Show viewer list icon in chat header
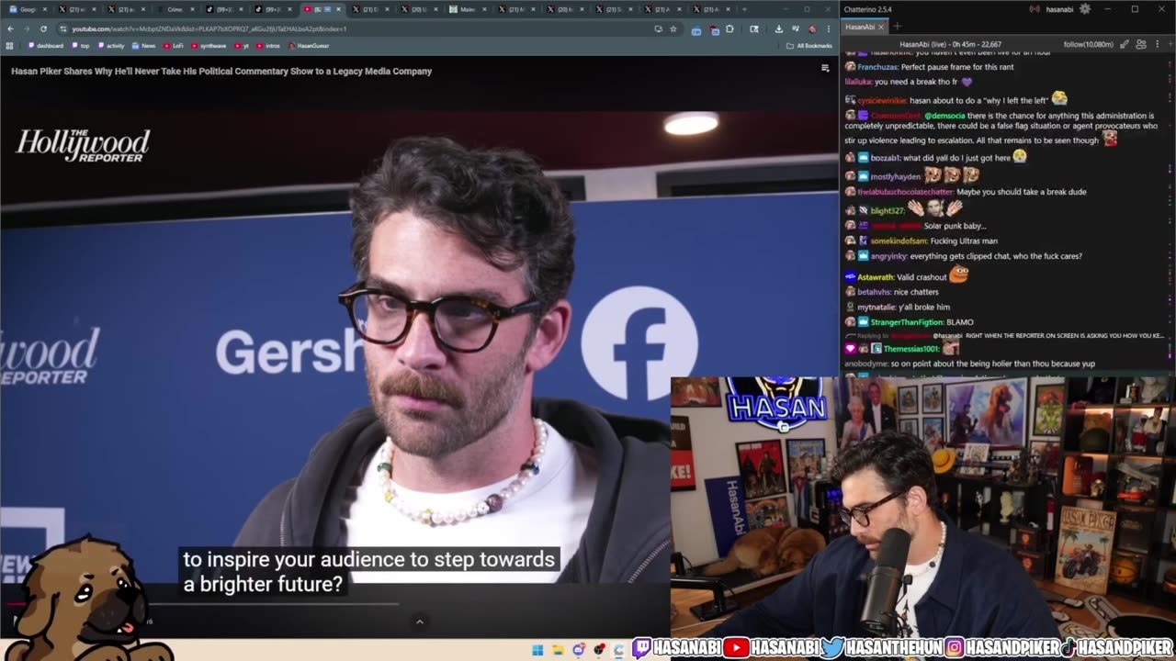The height and width of the screenshot is (661, 1176). point(1141,44)
